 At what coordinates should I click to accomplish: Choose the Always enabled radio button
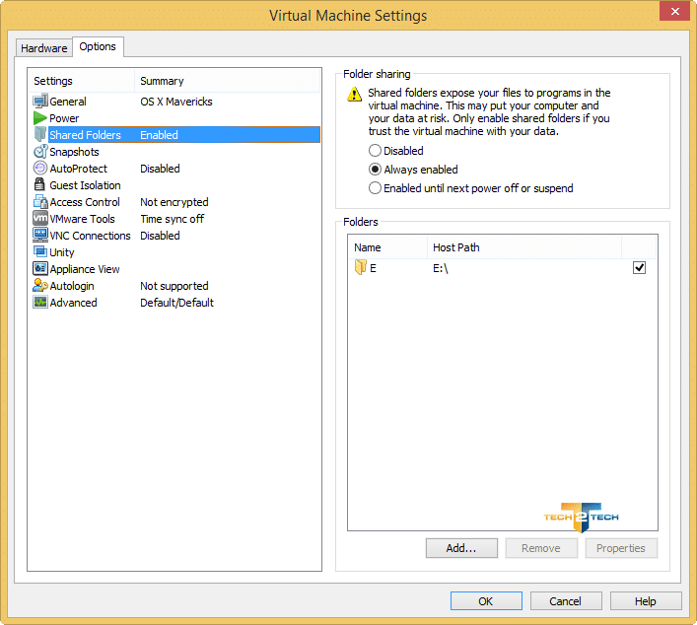(375, 170)
